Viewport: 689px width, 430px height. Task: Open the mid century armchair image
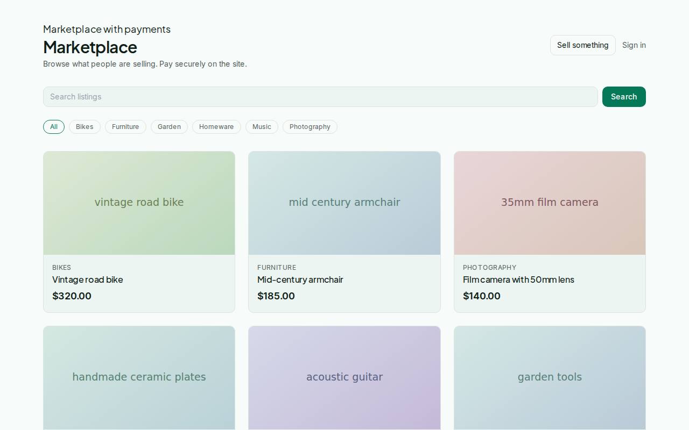344,203
